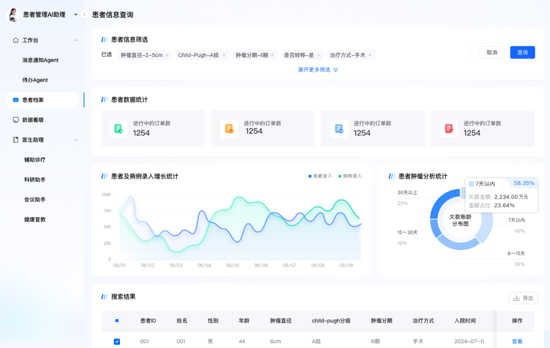Uncheck the row checkbox for patient 001

pyautogui.click(x=117, y=341)
